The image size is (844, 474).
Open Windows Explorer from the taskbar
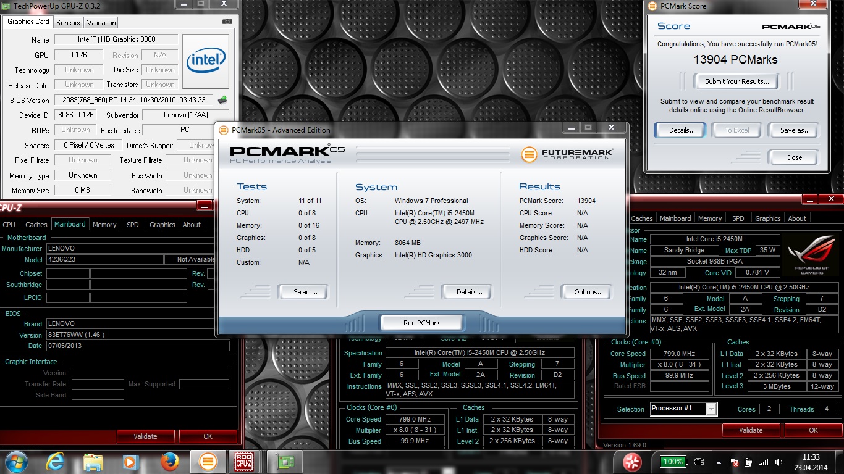click(93, 461)
